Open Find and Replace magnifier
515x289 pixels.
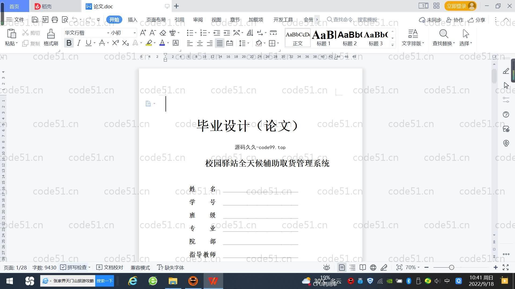pyautogui.click(x=444, y=34)
